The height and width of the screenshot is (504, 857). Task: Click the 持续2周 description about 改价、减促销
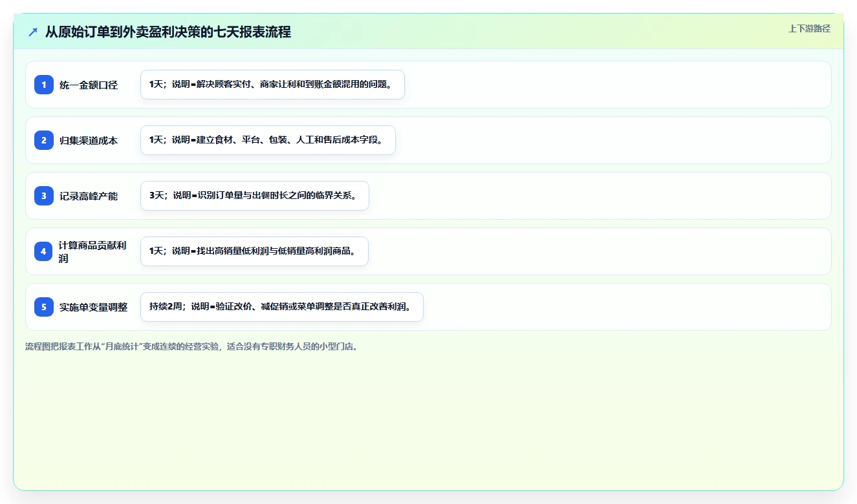pos(281,307)
